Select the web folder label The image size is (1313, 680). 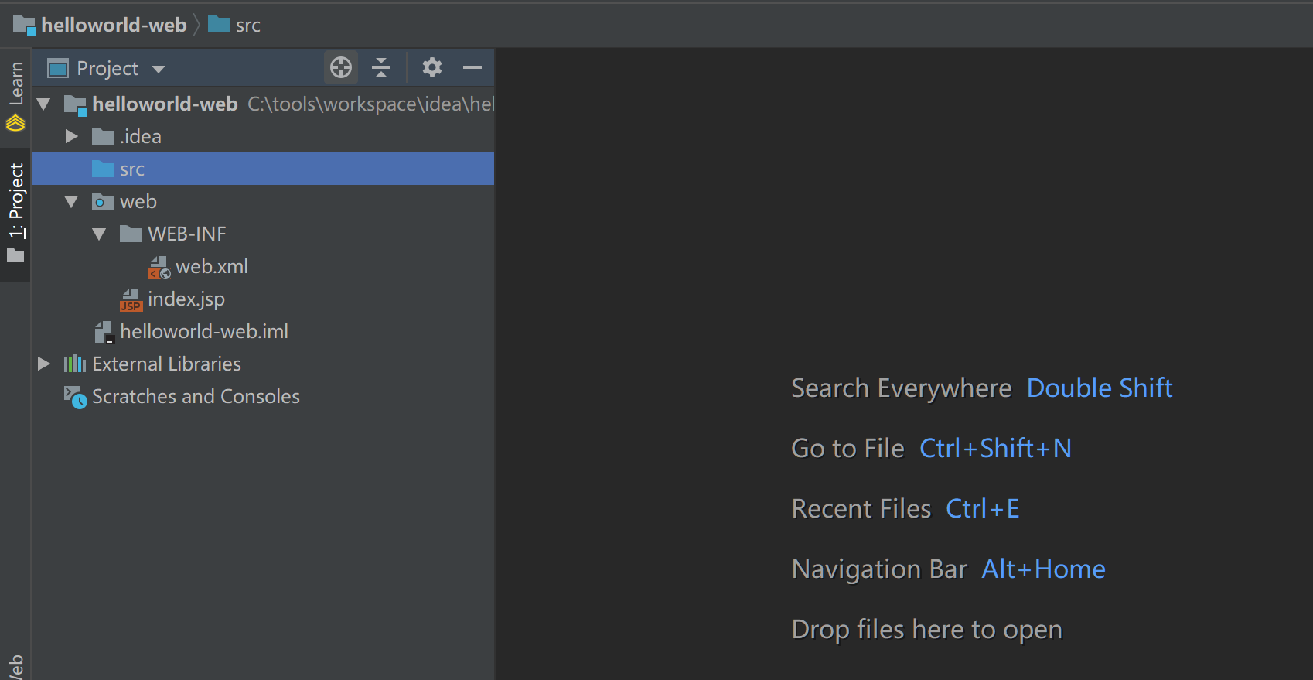pos(138,202)
